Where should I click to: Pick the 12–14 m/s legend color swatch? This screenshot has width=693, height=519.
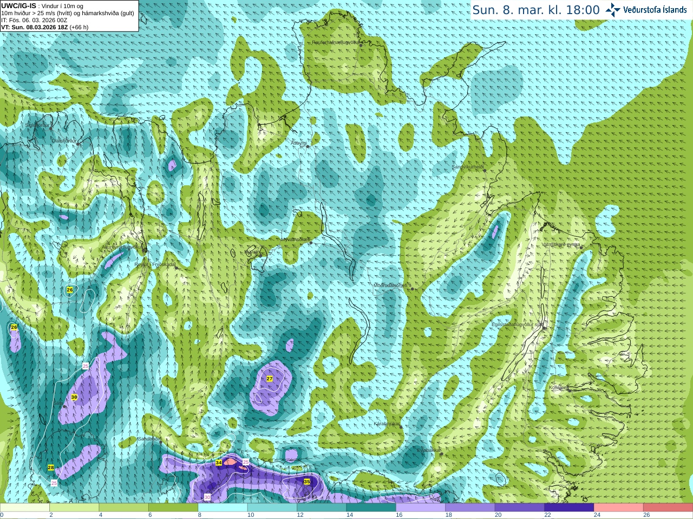(322, 508)
